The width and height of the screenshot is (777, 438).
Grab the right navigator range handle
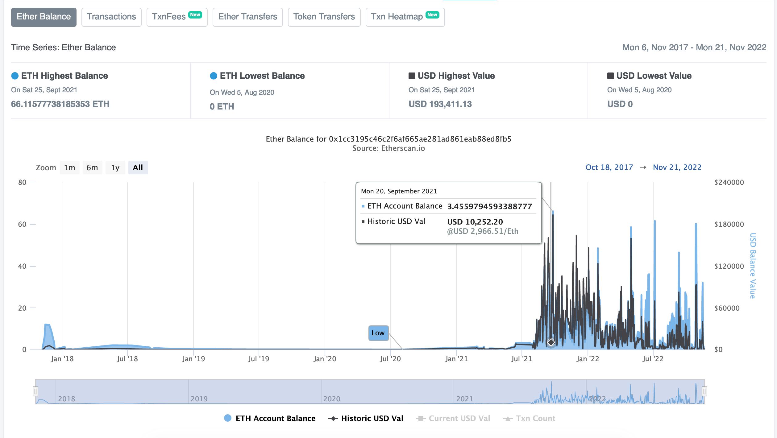click(x=704, y=391)
